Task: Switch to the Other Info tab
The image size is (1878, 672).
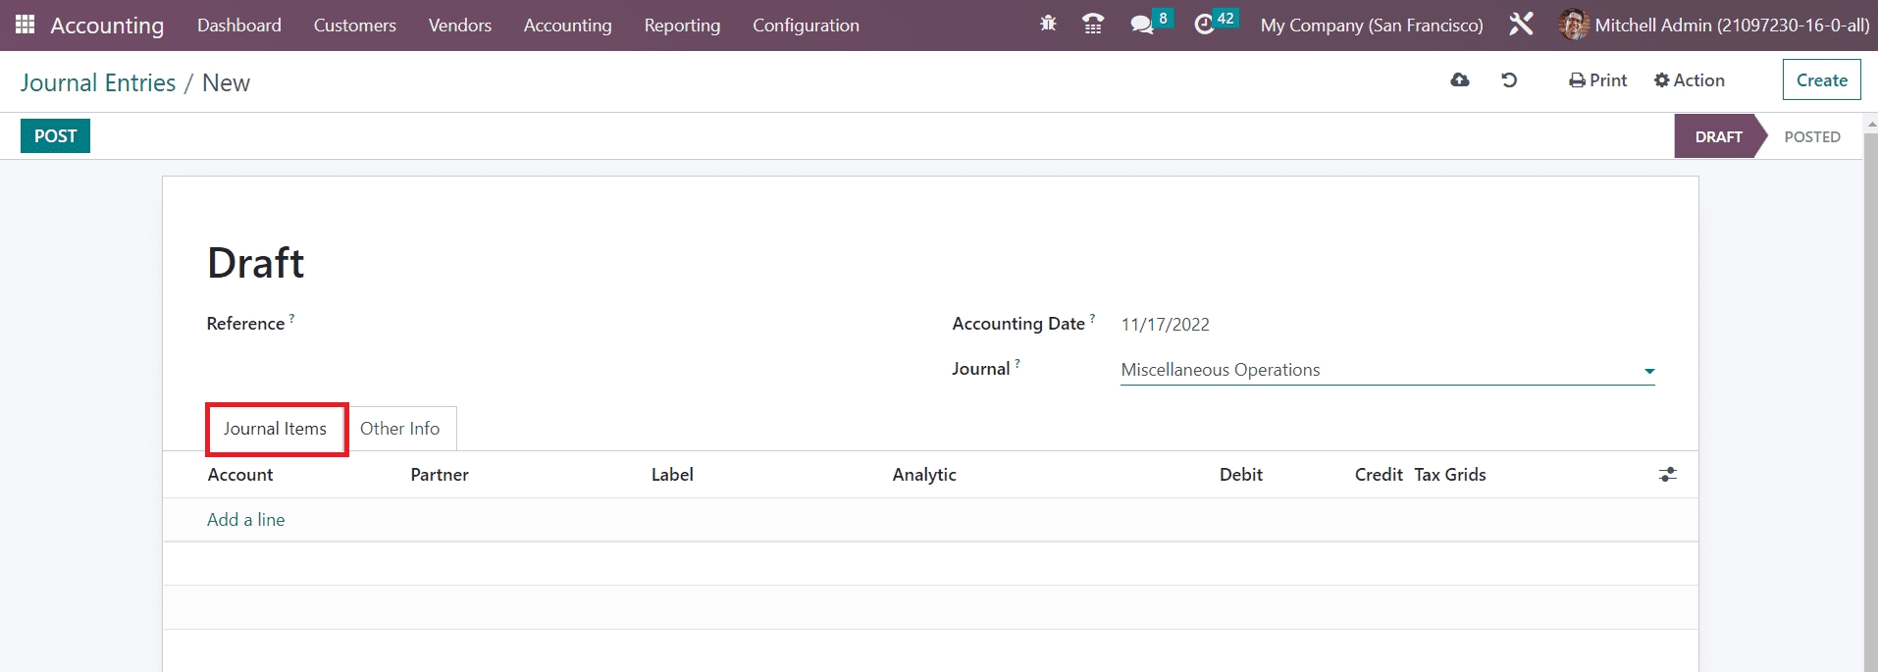Action: point(399,429)
